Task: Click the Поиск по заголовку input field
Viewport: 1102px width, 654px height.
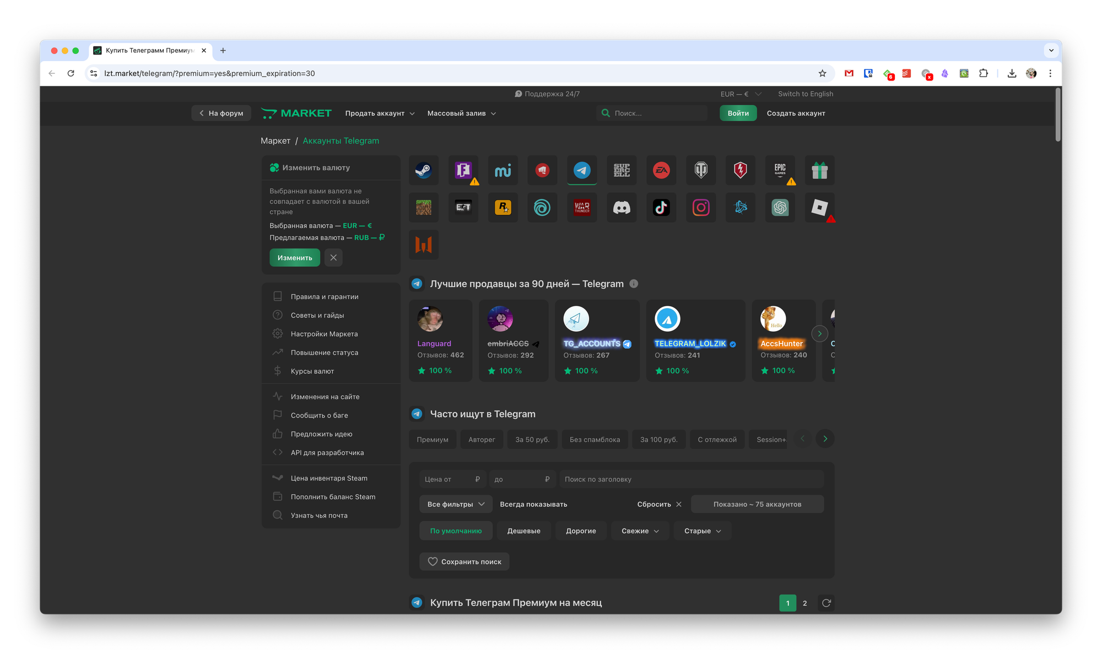Action: point(691,479)
